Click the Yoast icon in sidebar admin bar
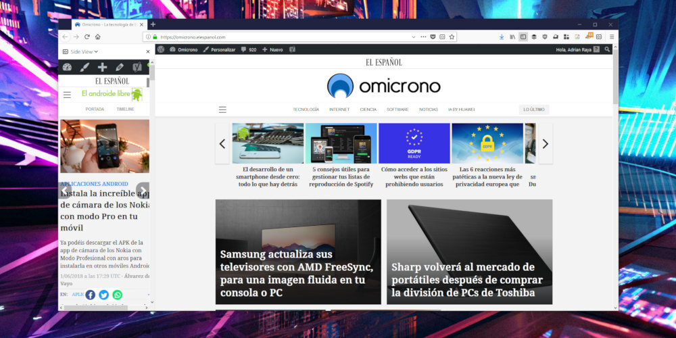Viewport: 676px width, 338px height. point(137,67)
